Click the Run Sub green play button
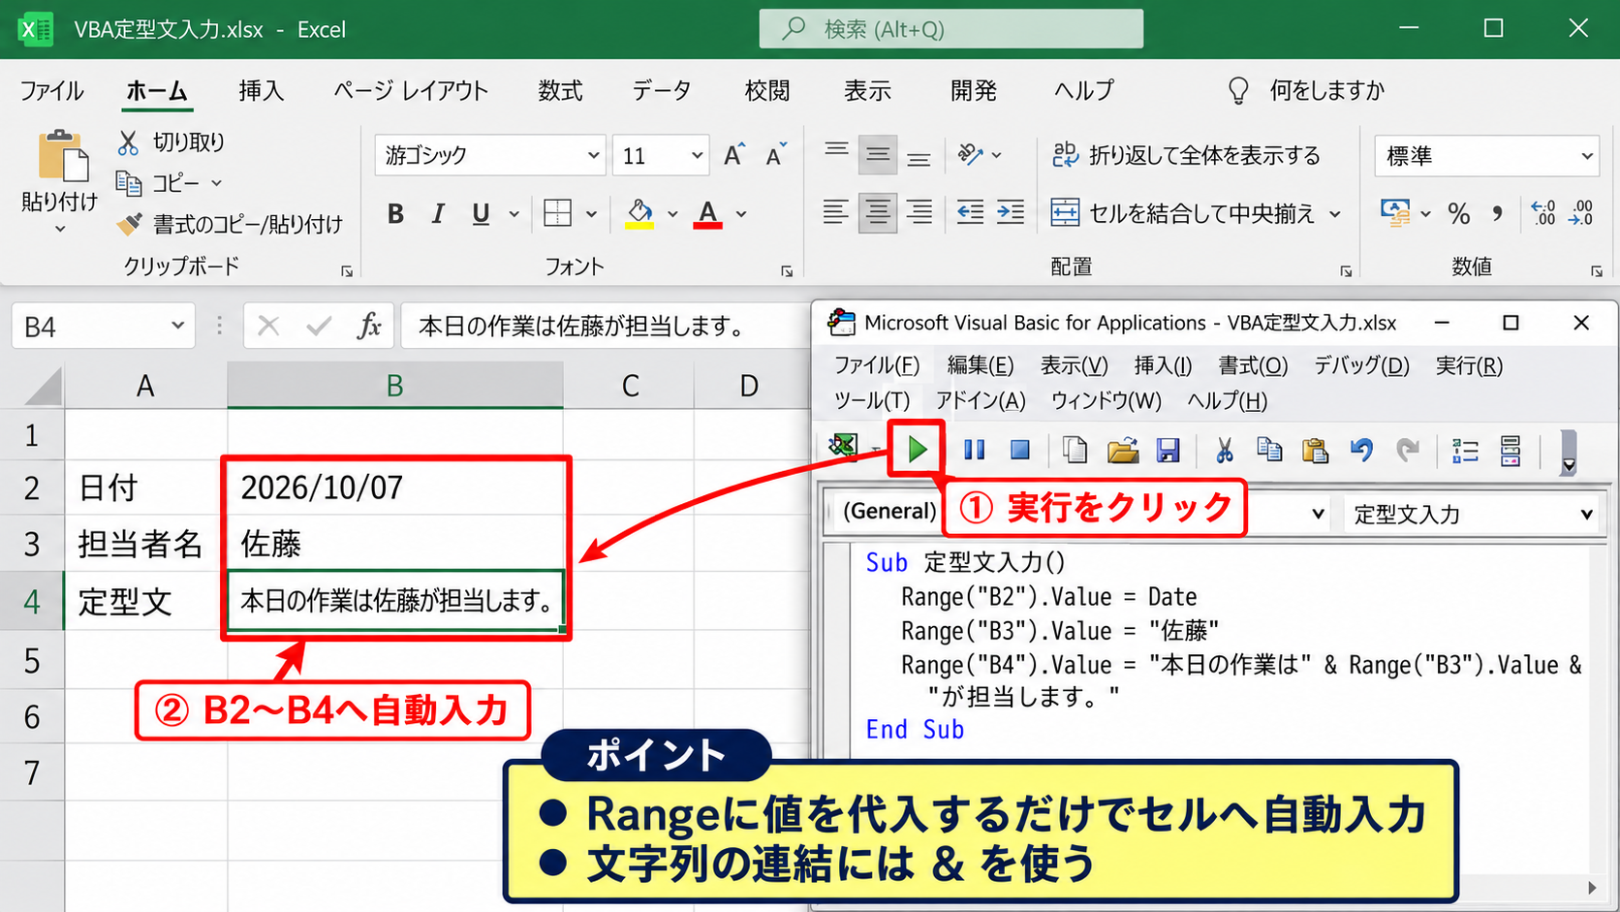 (x=917, y=450)
